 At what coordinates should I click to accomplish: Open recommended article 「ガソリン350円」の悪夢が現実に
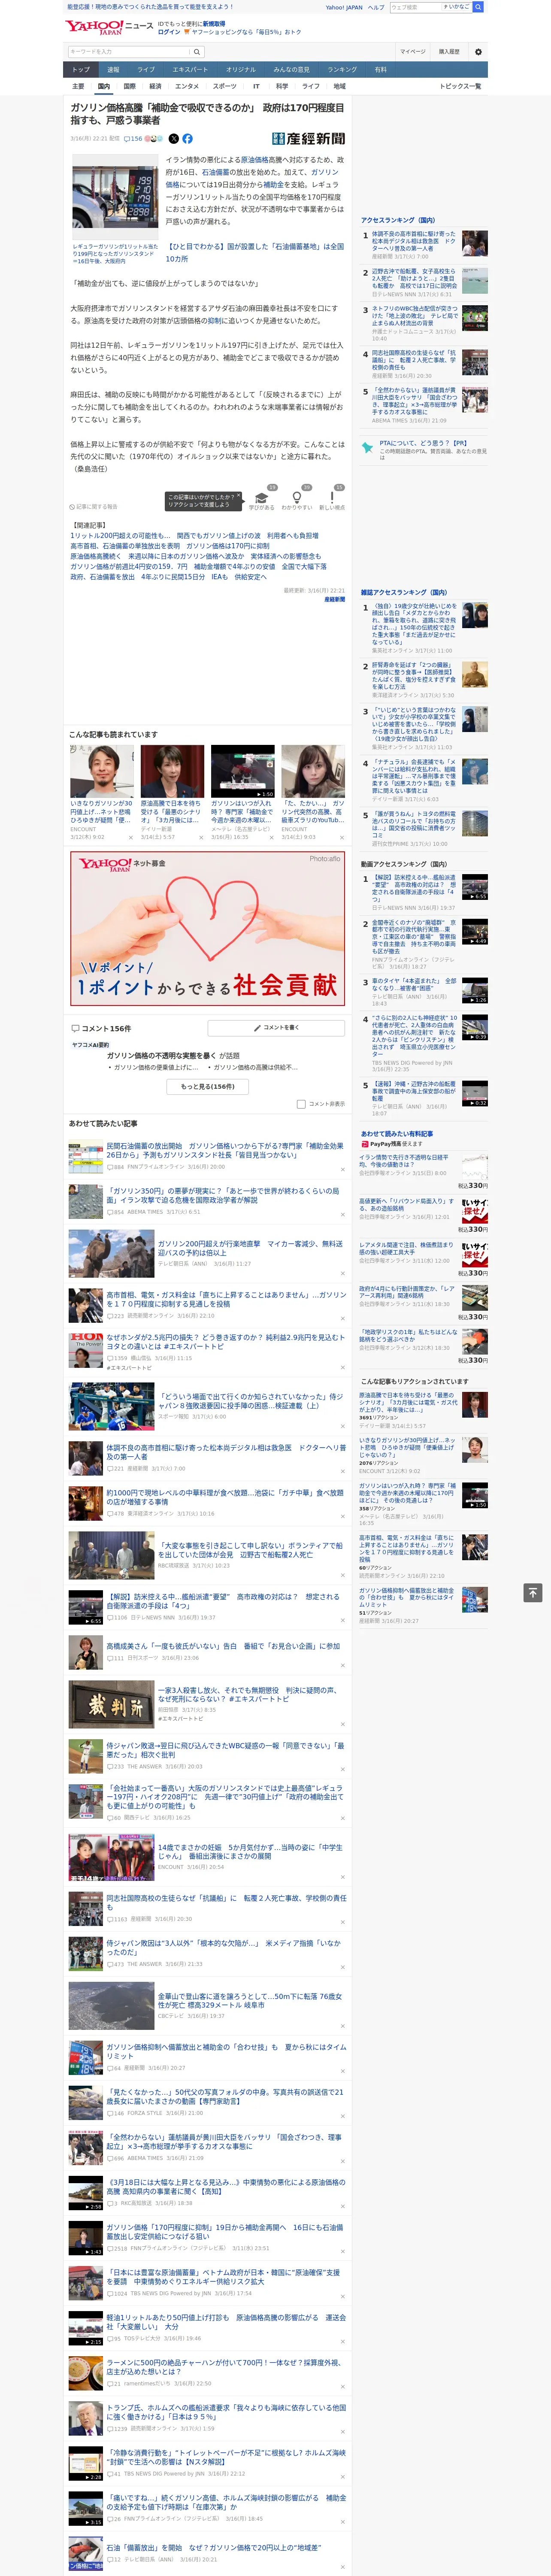[x=223, y=1195]
